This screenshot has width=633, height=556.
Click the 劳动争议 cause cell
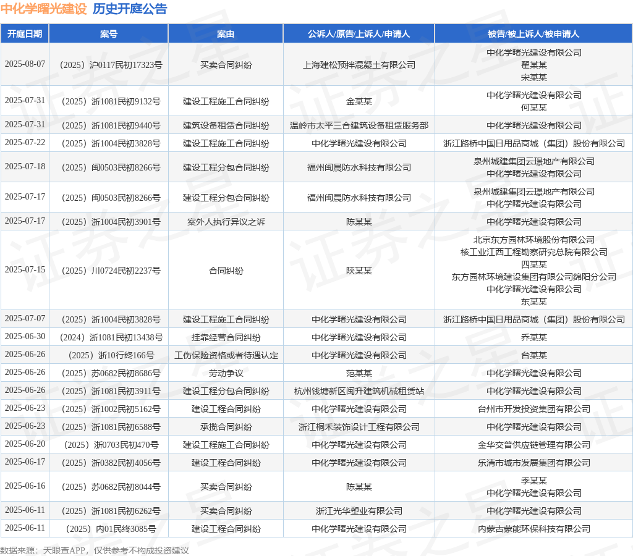click(x=226, y=373)
